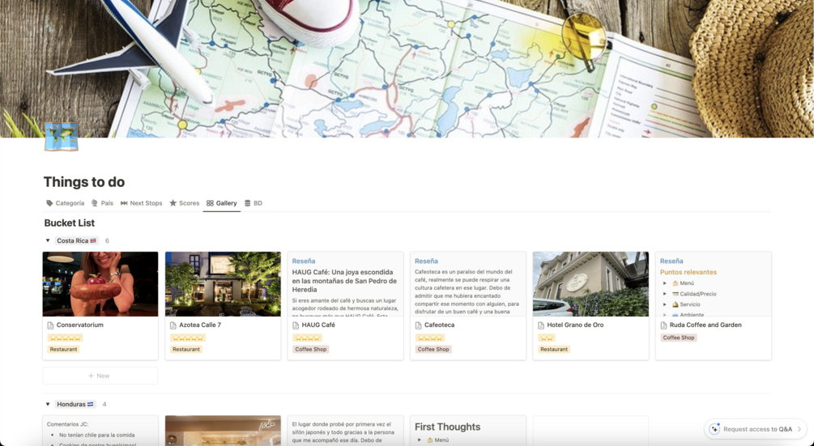Click the Cafeoteca page document icon
Viewport: 814px width, 446px height.
(x=418, y=325)
